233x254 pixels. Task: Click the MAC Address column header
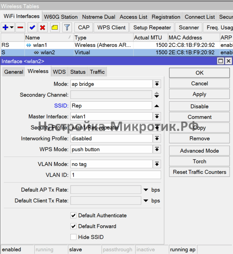tap(194, 38)
